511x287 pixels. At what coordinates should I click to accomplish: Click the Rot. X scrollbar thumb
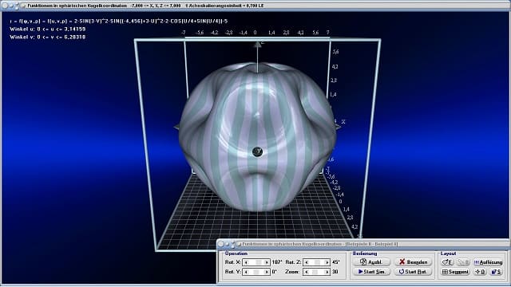point(258,262)
